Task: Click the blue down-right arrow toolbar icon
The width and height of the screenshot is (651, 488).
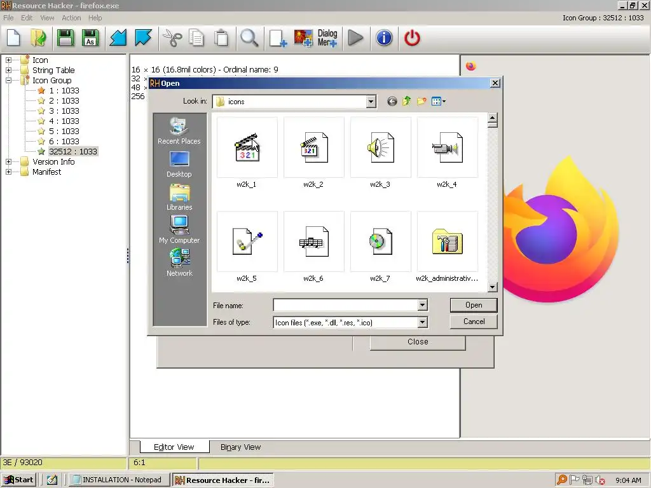Action: (x=143, y=37)
